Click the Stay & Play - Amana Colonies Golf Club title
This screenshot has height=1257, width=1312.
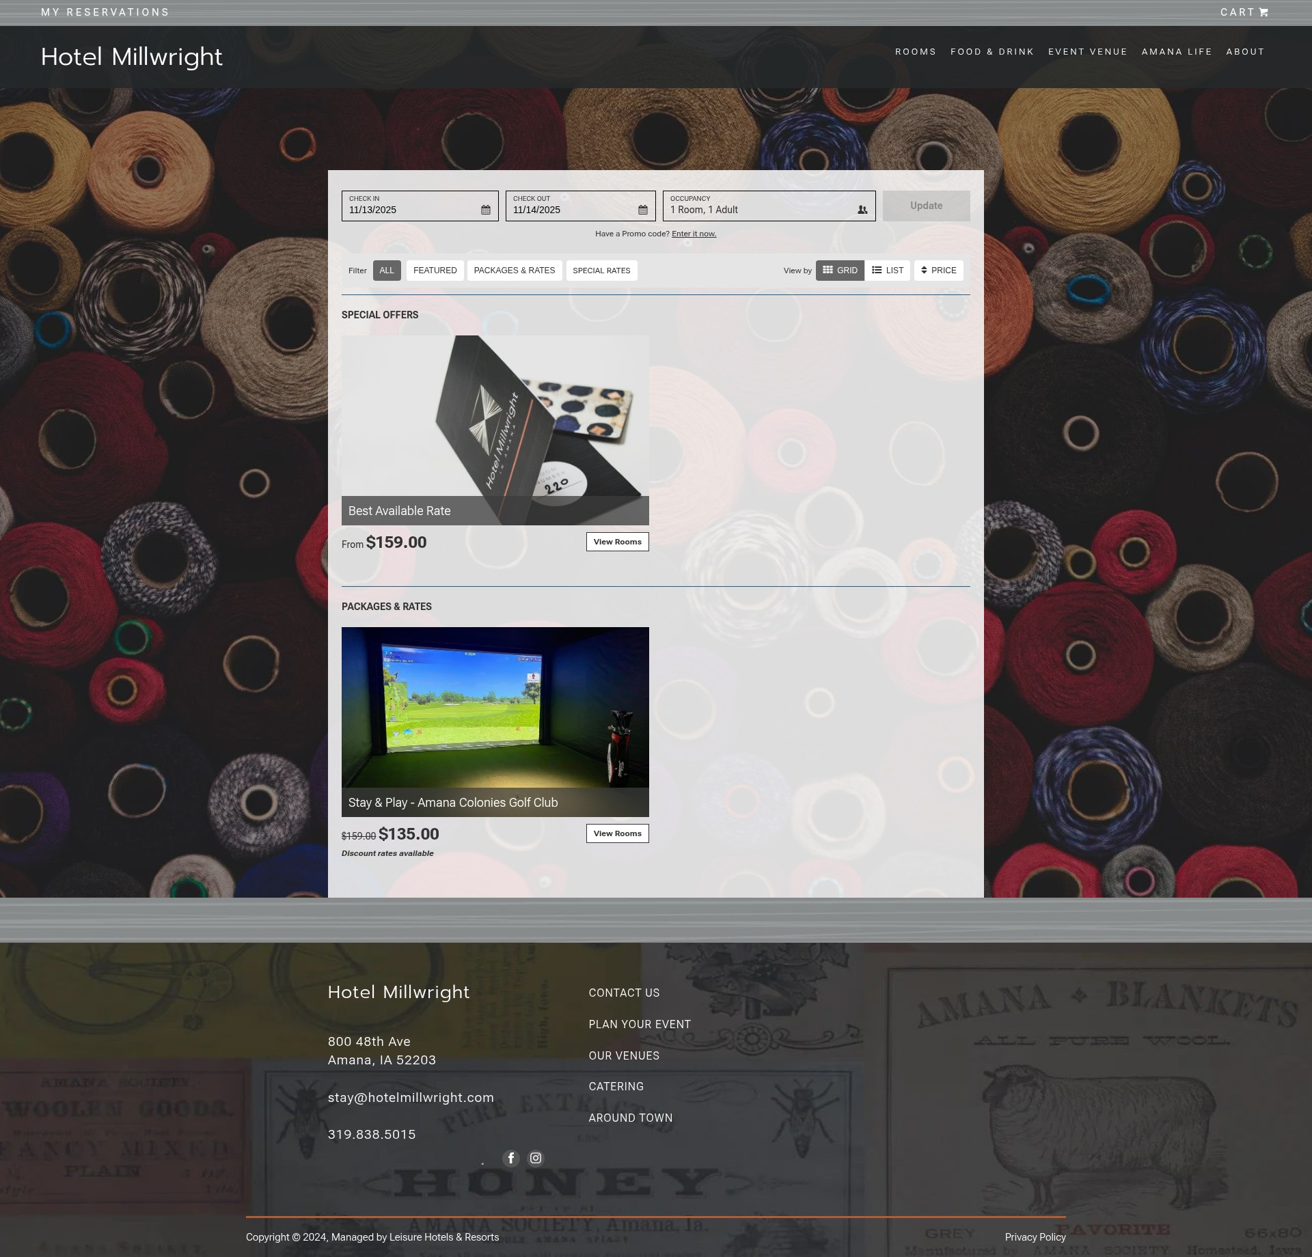tap(453, 803)
